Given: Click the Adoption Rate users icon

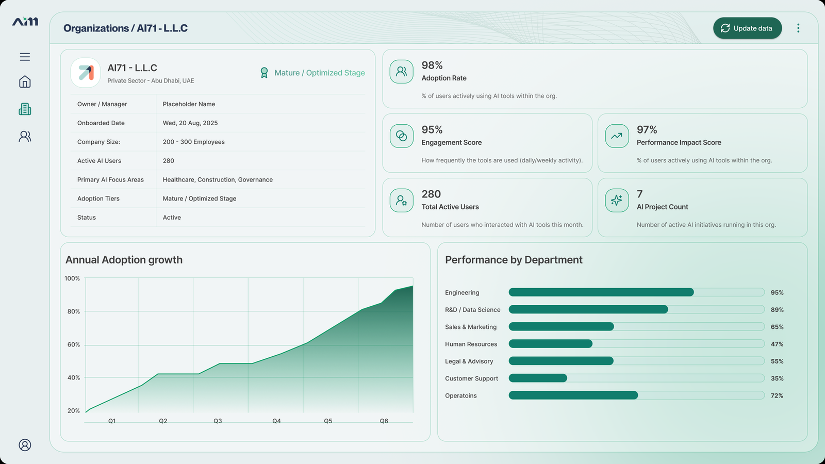Looking at the screenshot, I should [x=401, y=72].
